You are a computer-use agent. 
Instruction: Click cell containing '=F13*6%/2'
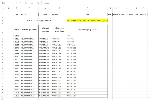[45, 57]
